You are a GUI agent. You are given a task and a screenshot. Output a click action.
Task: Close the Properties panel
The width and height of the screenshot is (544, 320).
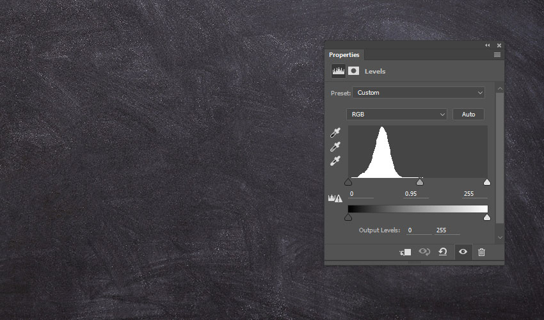tap(499, 45)
